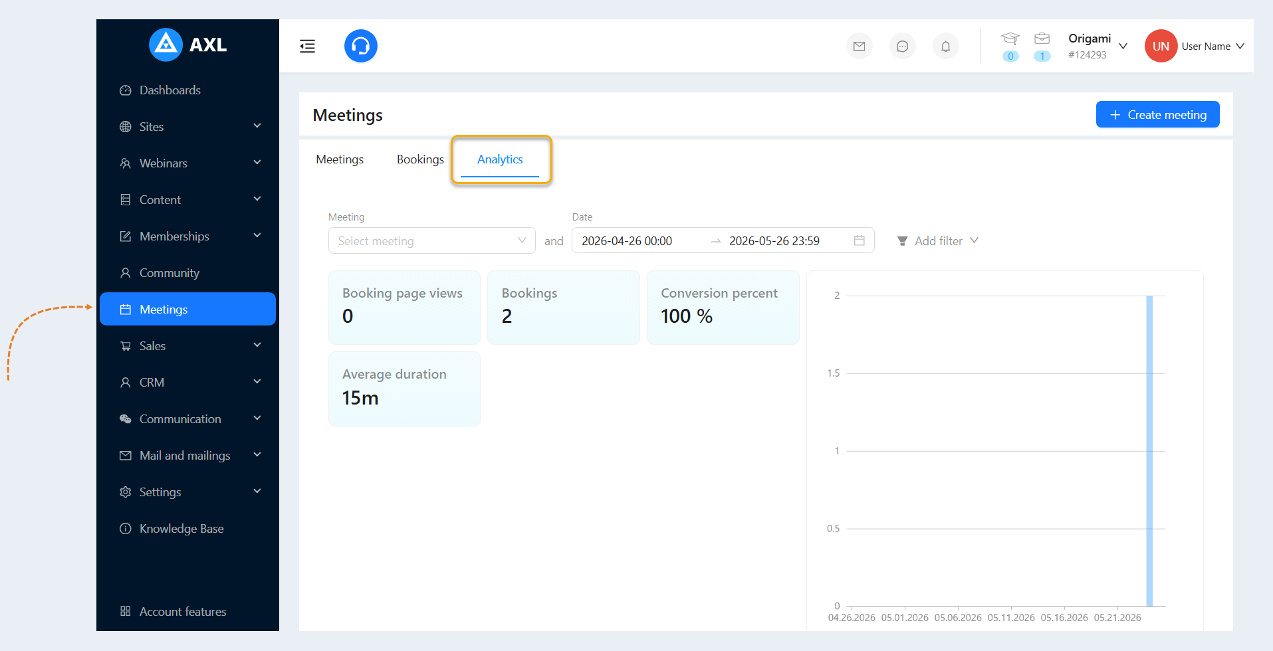Image resolution: width=1273 pixels, height=651 pixels.
Task: Click the Webinars presenter icon
Action: coord(126,163)
